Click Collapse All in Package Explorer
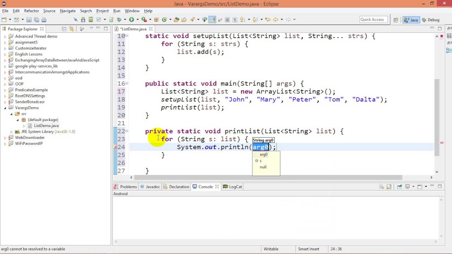Screen dimensions: 452x254 [x=64, y=29]
